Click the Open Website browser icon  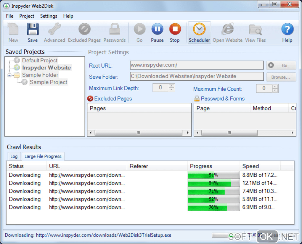[x=228, y=29]
